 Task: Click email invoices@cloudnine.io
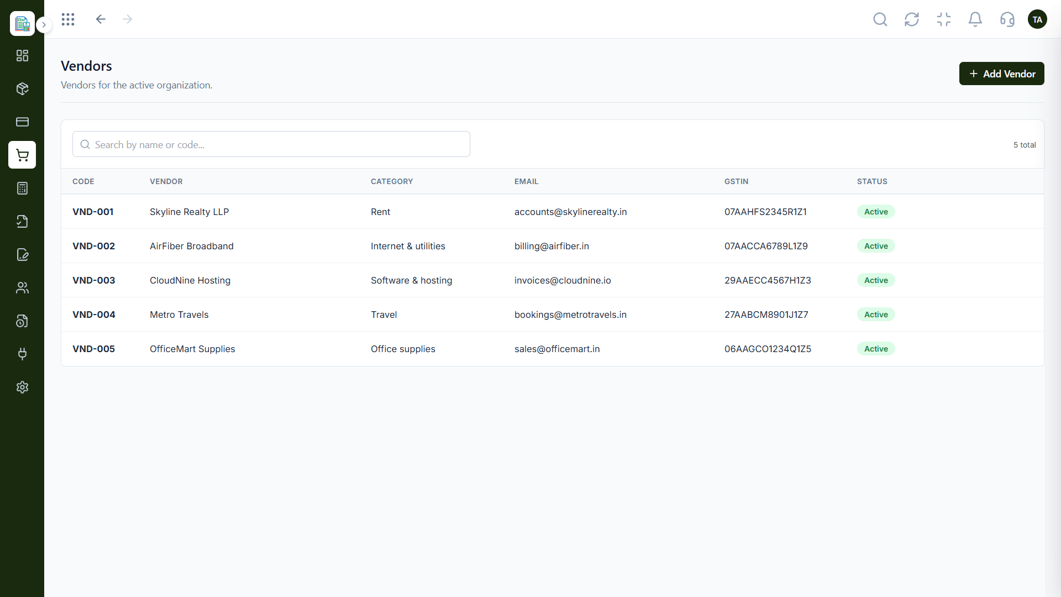coord(563,280)
